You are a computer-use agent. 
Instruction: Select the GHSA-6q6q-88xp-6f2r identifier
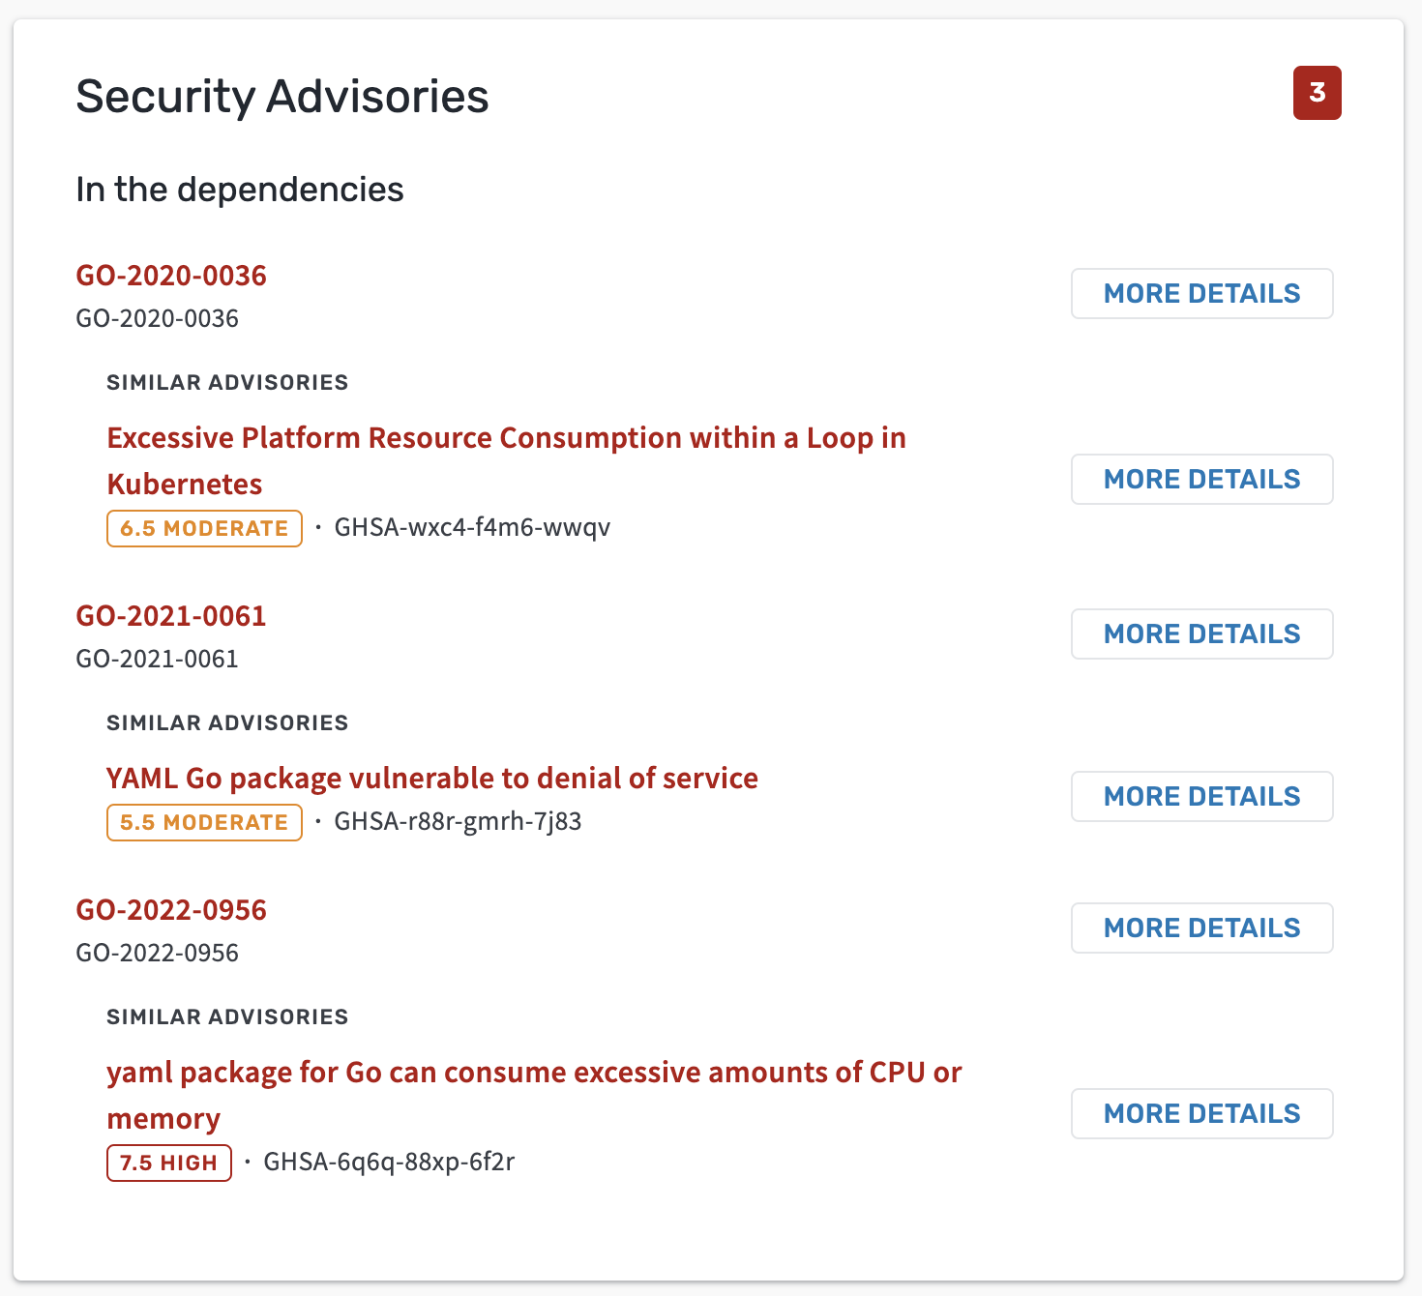coord(389,1162)
